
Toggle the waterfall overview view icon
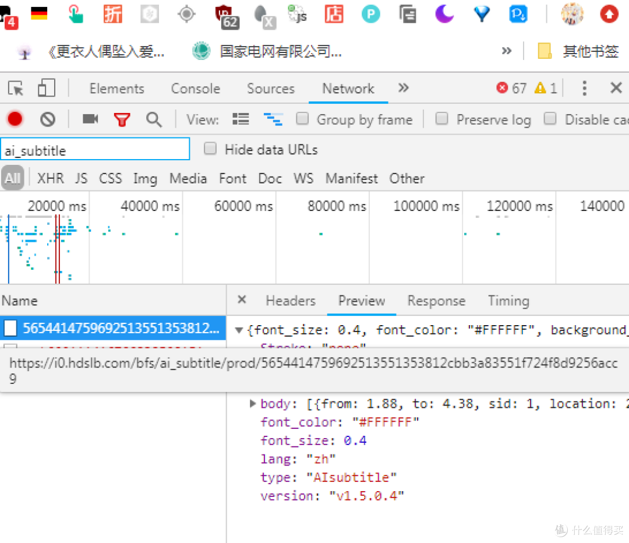tap(273, 119)
